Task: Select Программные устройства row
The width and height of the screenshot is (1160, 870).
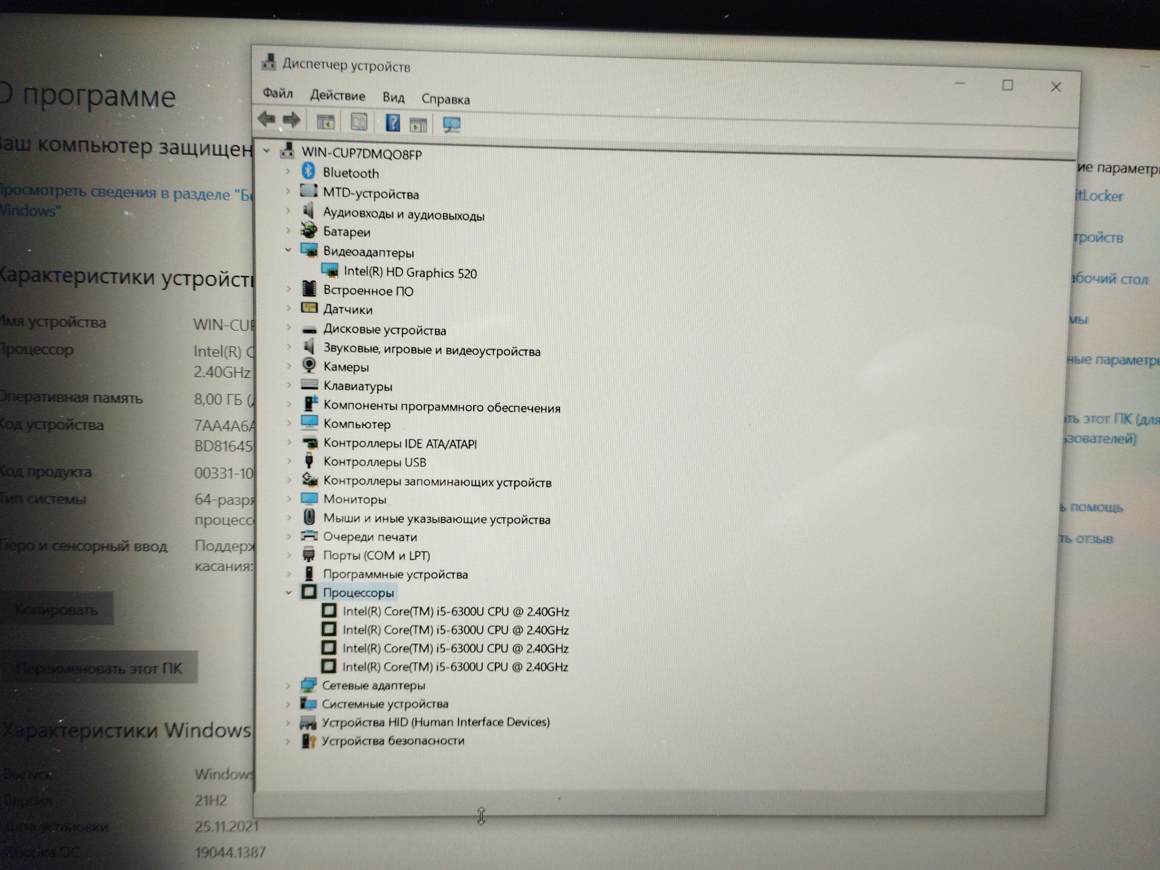Action: (395, 574)
